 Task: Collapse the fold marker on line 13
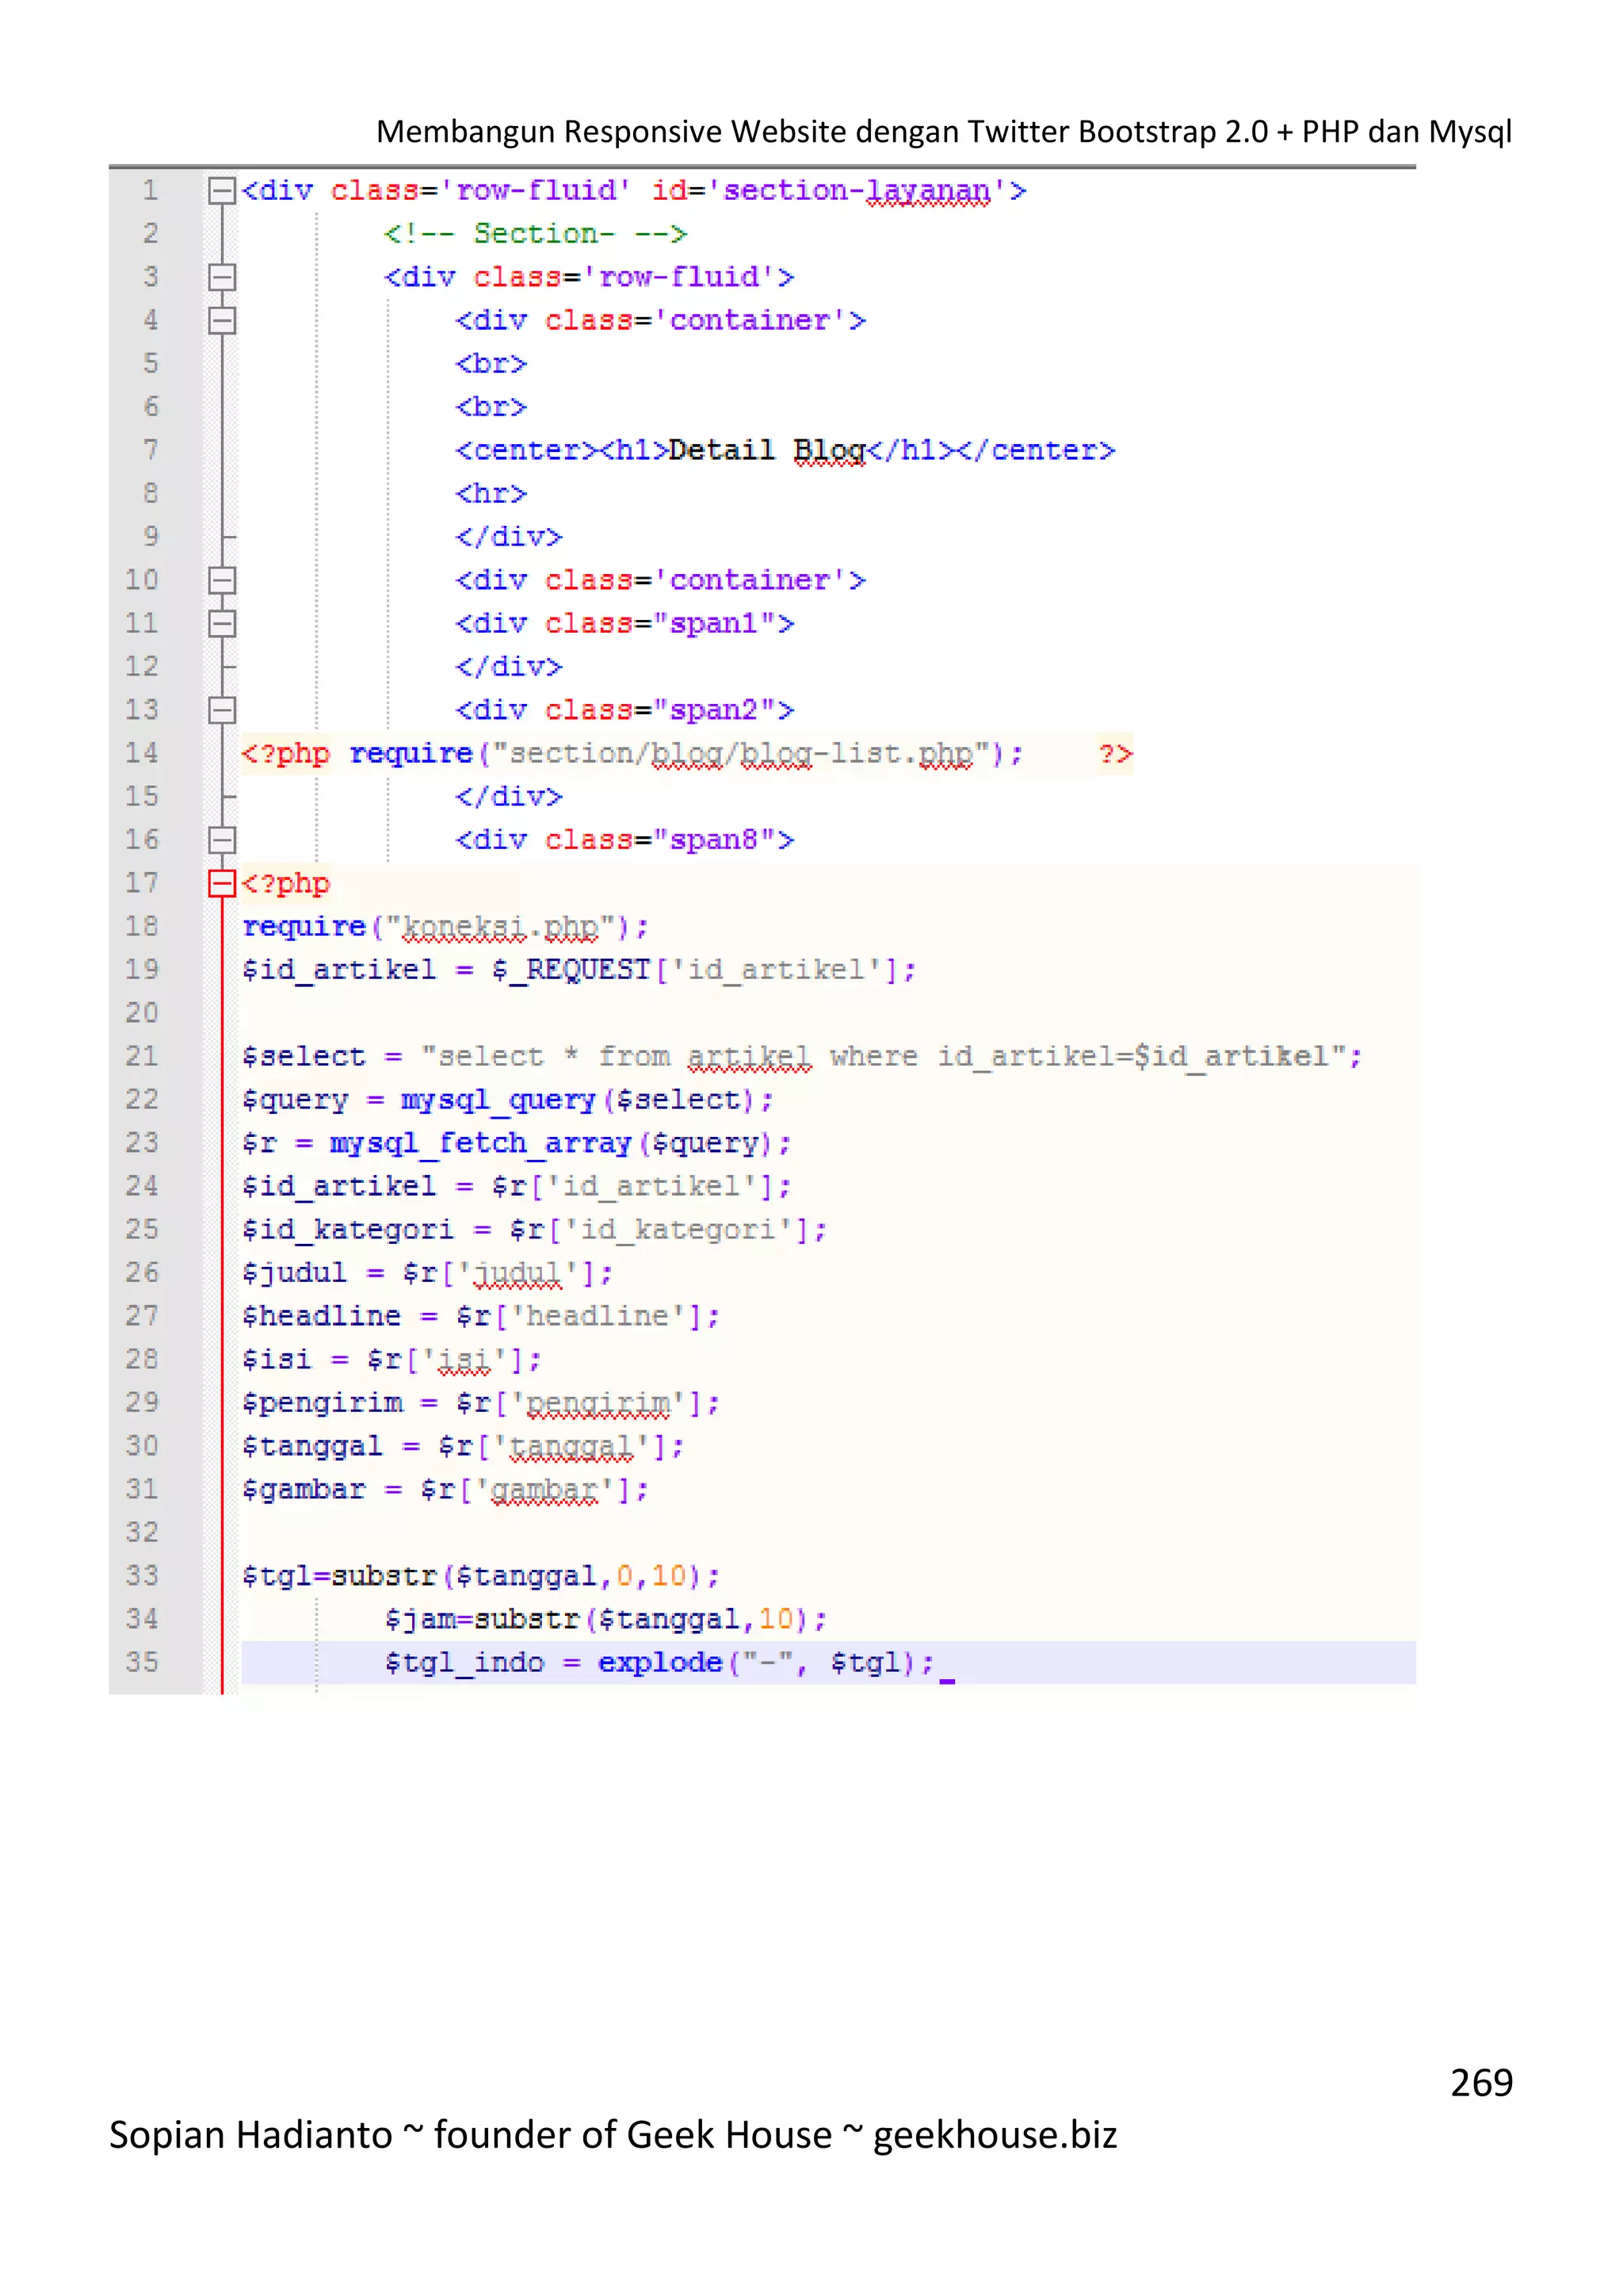pyautogui.click(x=221, y=710)
